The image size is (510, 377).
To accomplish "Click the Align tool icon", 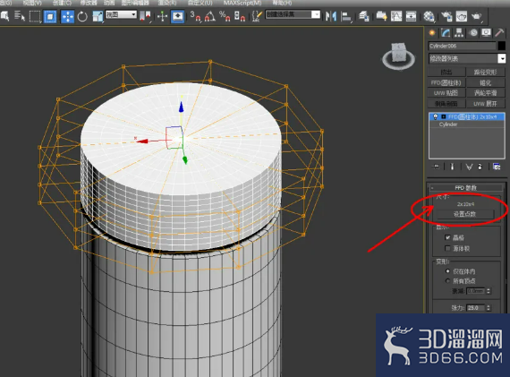I will click(346, 17).
